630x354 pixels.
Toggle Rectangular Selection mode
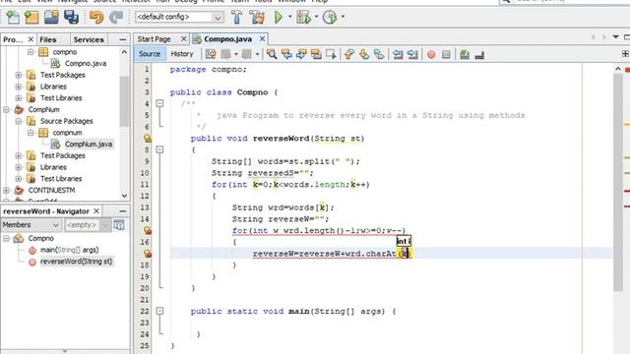[x=331, y=54]
